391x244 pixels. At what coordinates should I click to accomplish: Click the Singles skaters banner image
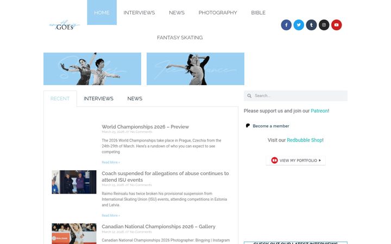[x=92, y=69]
